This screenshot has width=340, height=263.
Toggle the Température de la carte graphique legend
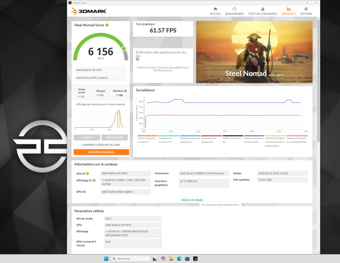190,140
